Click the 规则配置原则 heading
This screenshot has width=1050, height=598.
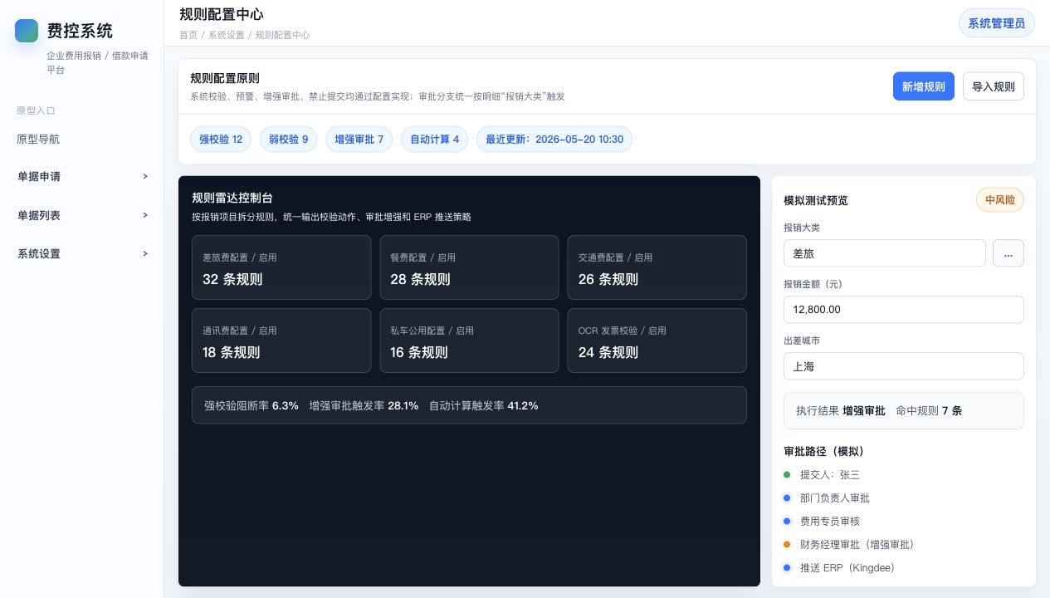tap(225, 78)
